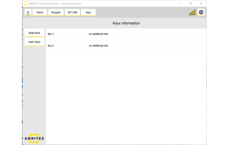Close the ABRITES Diagnostics window
Screen dimensions: 229x145
pyautogui.click(x=201, y=4)
